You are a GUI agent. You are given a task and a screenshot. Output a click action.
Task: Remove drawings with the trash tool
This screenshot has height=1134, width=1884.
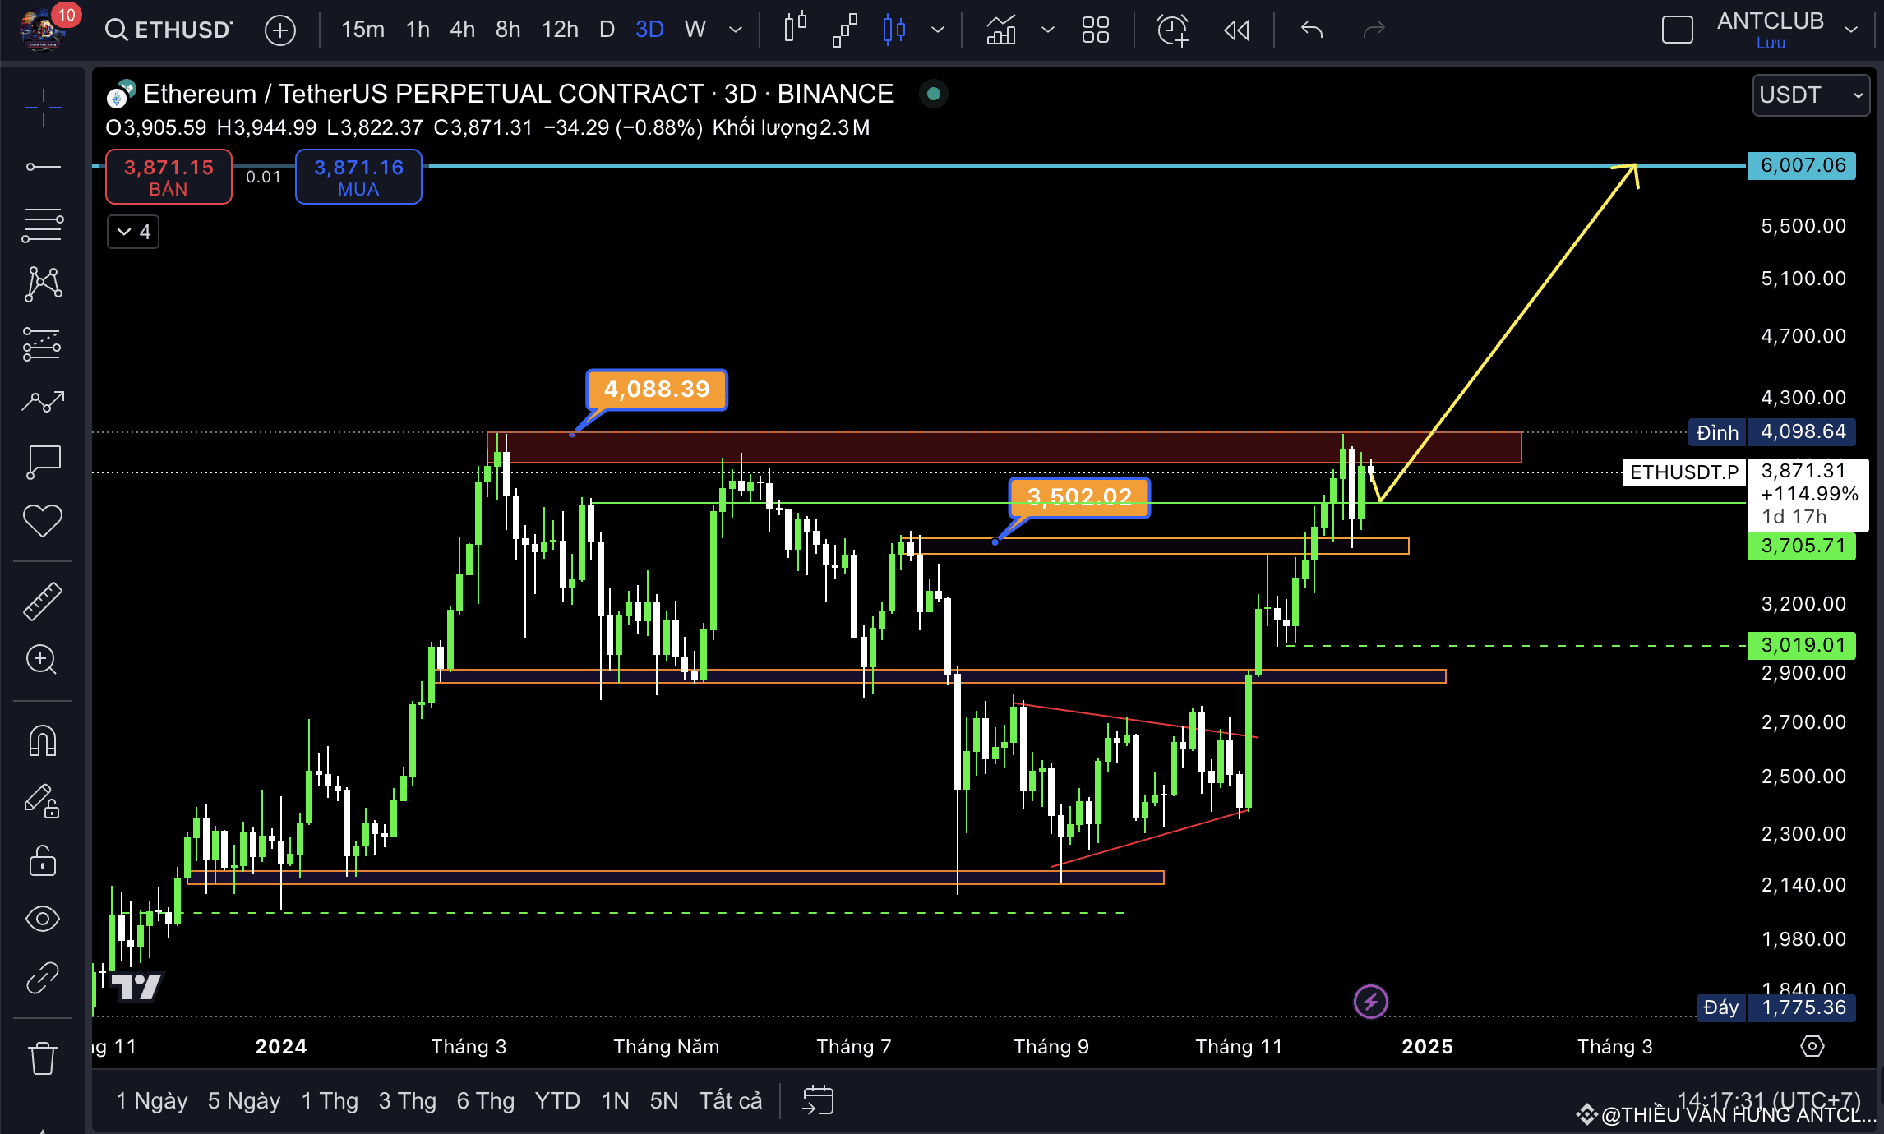click(42, 1058)
